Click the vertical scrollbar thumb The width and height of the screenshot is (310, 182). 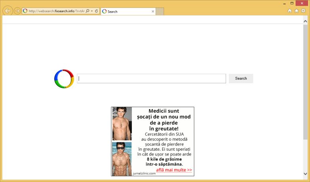[305, 82]
